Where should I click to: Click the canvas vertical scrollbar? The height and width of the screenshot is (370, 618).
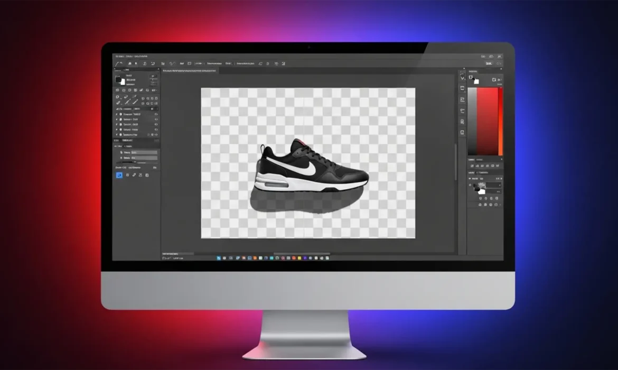(455, 159)
